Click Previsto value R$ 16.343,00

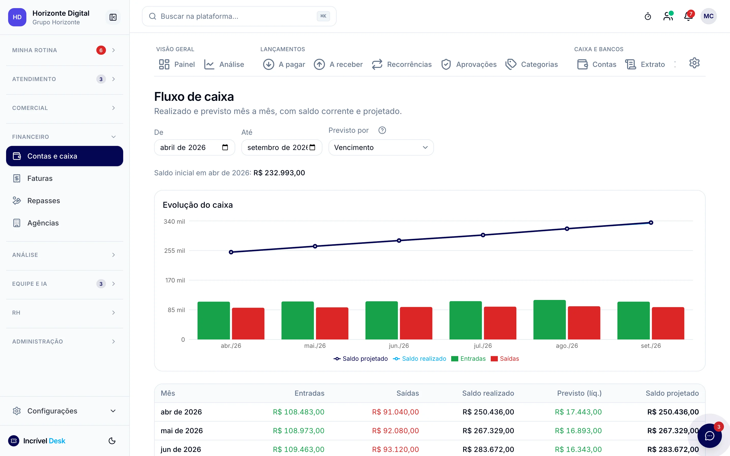[578, 449]
